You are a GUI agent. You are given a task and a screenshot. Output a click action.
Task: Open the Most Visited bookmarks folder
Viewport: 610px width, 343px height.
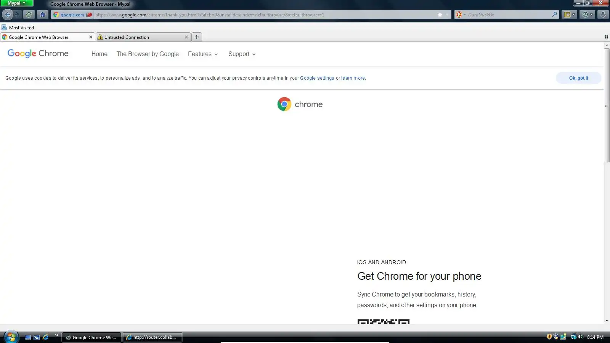(18, 27)
